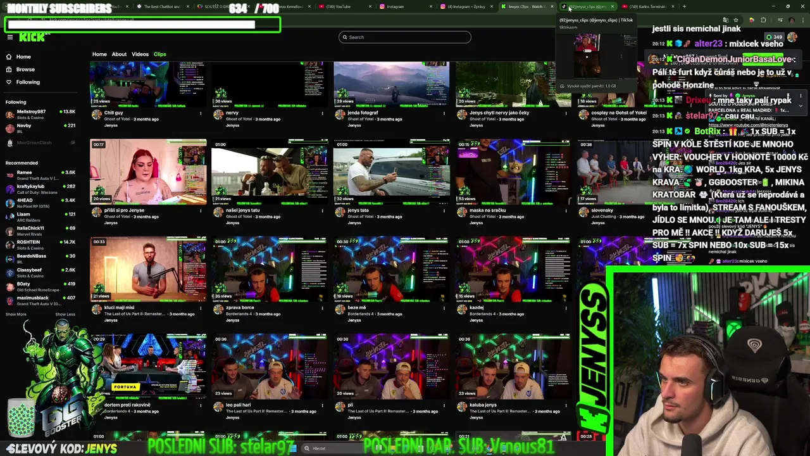Screen dimensions: 810x456
Task: Open the 'kaluba jenys' clip title
Action: click(x=483, y=405)
